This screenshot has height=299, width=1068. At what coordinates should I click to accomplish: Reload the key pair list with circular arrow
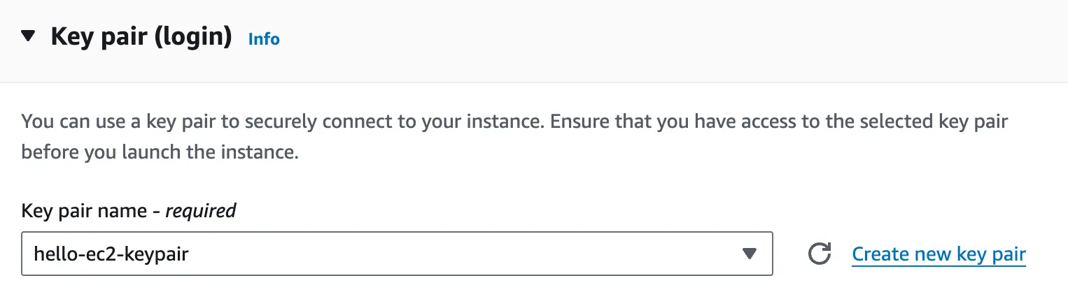819,254
